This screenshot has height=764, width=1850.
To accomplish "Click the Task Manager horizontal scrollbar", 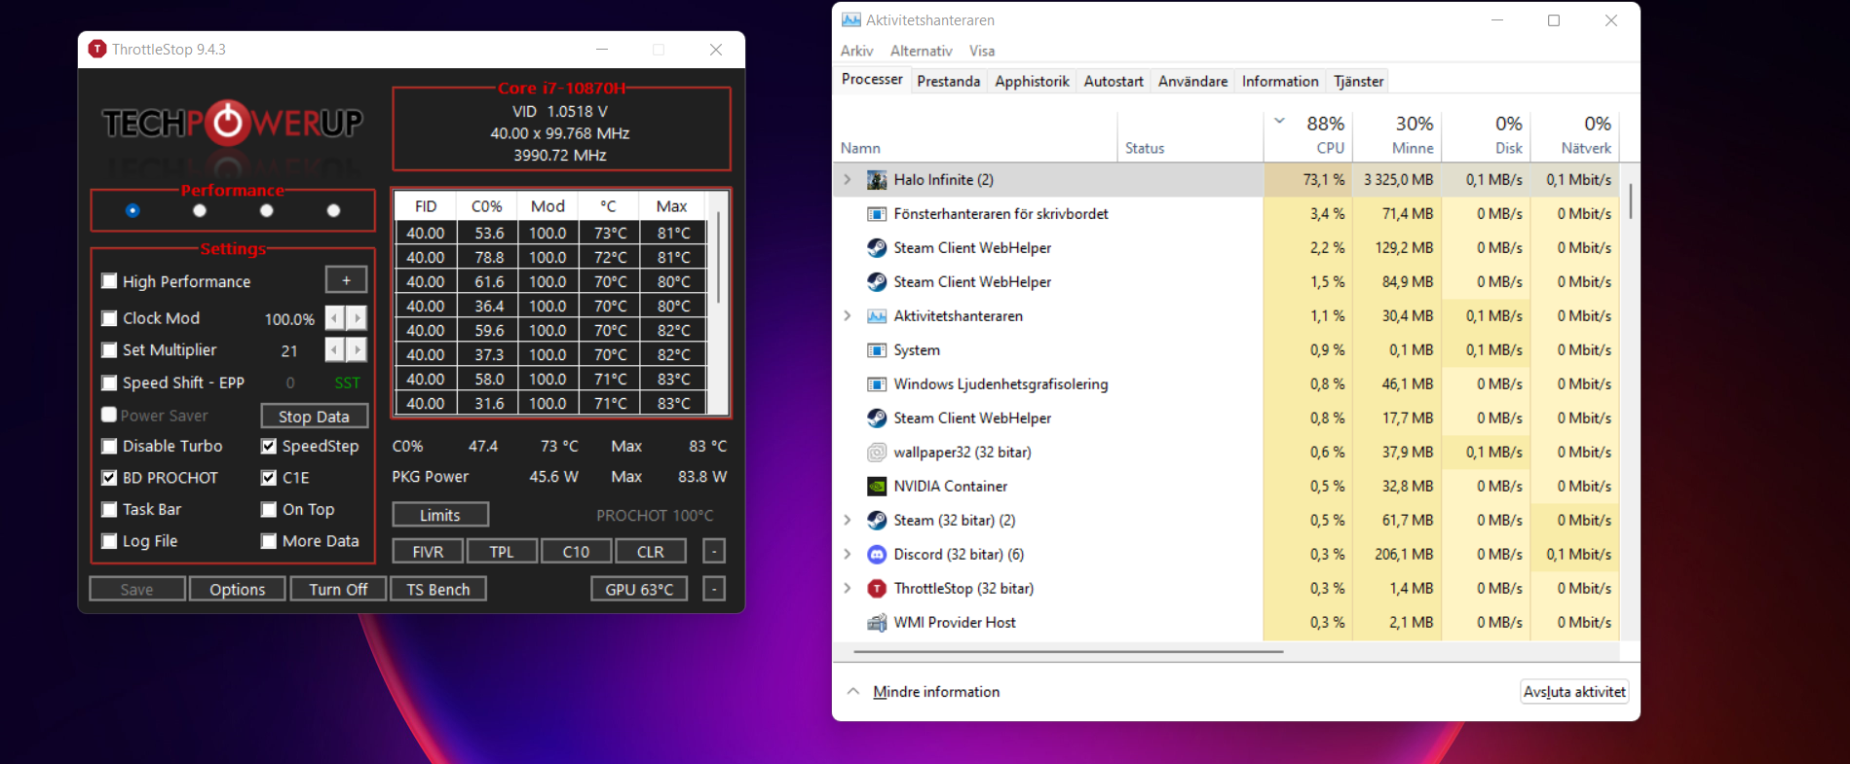I will pyautogui.click(x=1068, y=651).
